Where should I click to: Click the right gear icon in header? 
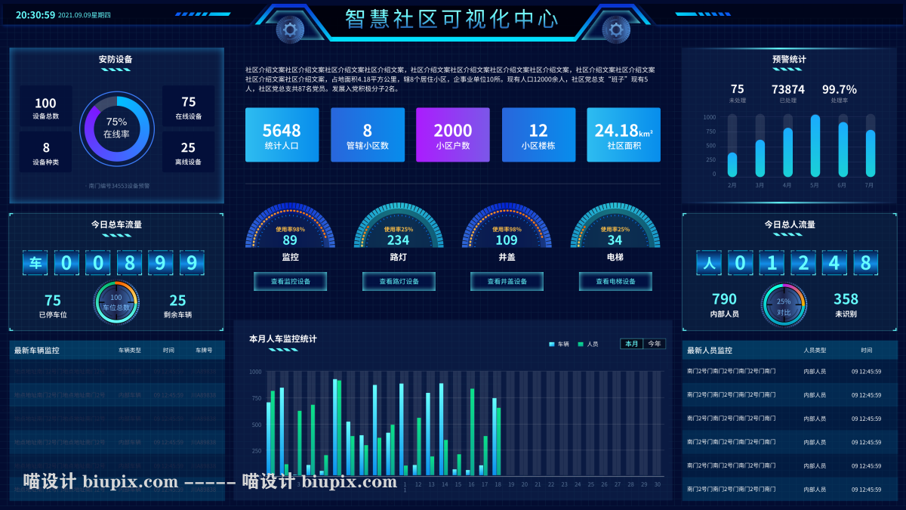[x=615, y=29]
